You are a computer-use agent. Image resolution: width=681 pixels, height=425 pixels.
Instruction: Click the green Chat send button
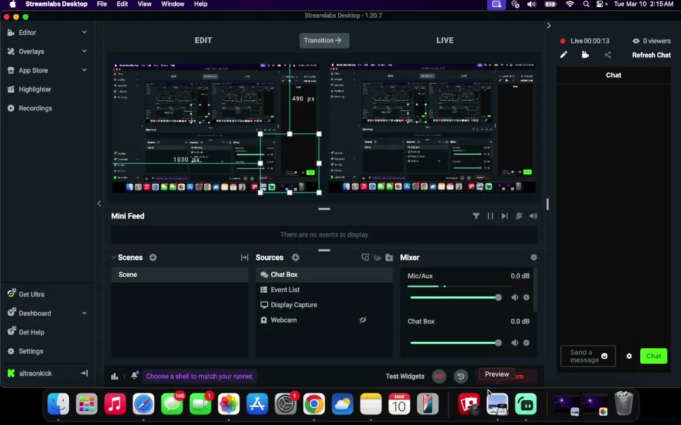point(654,356)
